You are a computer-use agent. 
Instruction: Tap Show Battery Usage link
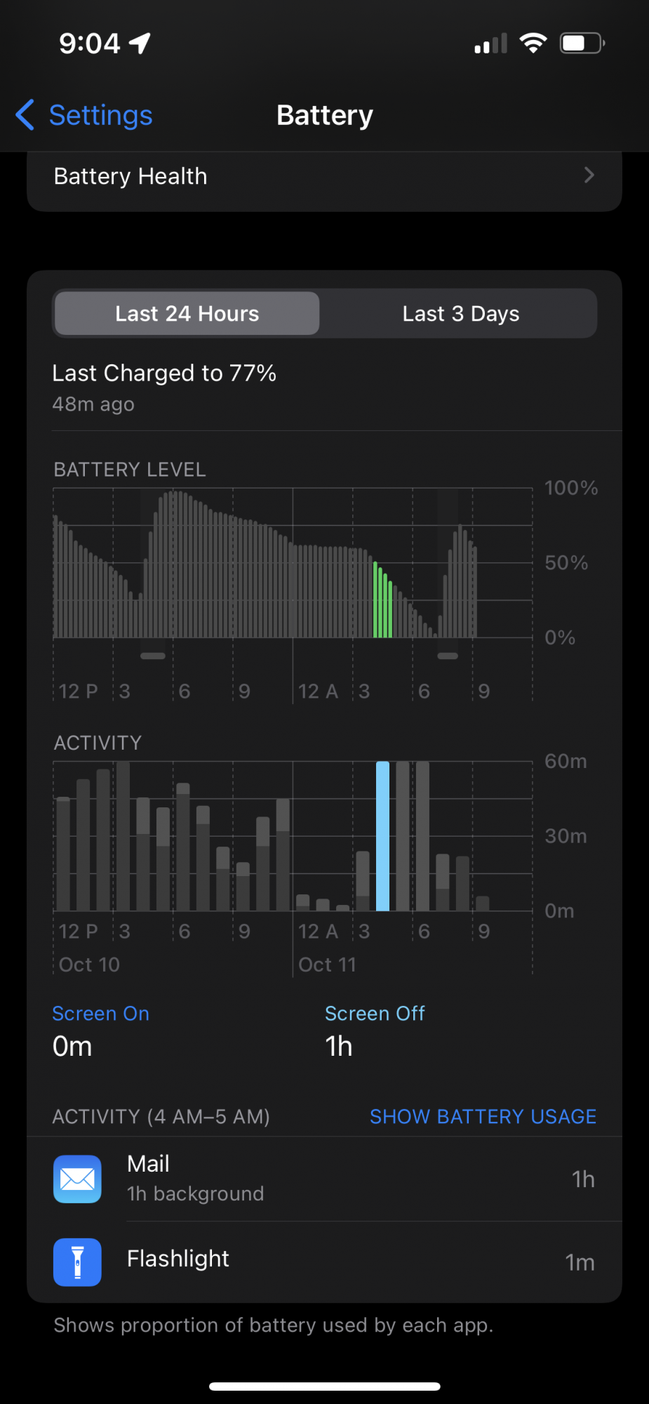coord(483,1116)
